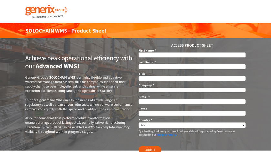Click the "Manufacturing Execution System (MES)" paragraph
The image size is (271, 152).
pos(77,125)
